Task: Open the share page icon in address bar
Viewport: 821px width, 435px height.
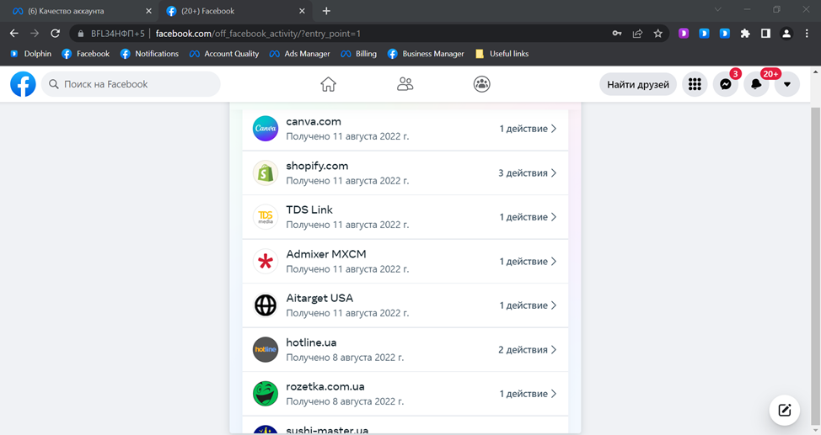Action: (x=638, y=34)
